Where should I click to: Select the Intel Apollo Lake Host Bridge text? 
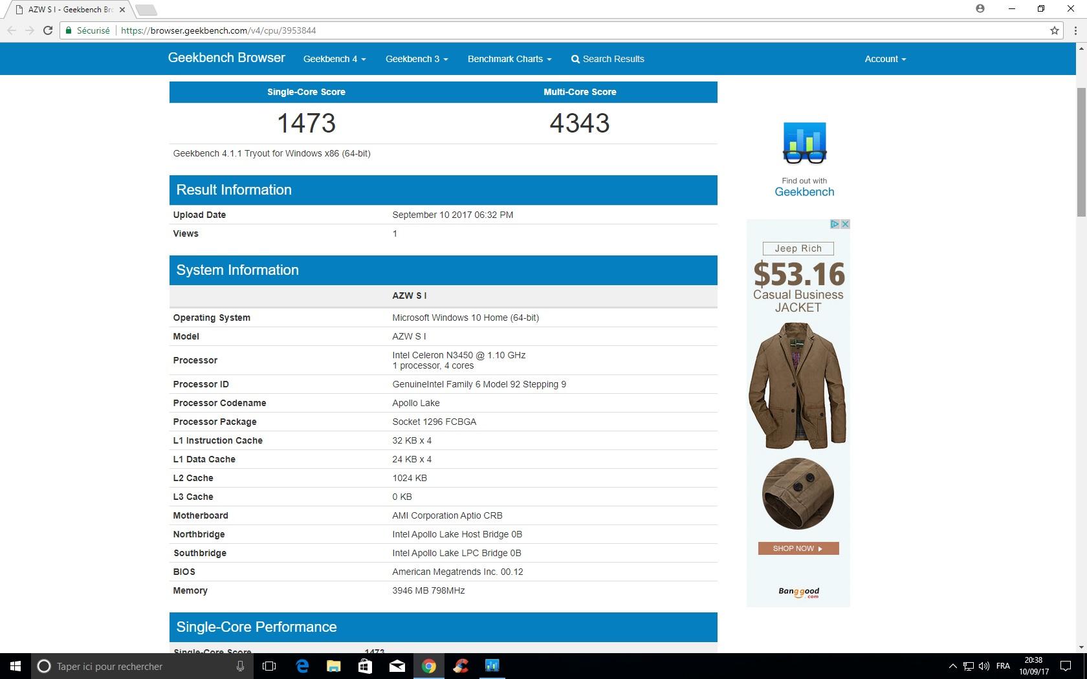tap(457, 534)
